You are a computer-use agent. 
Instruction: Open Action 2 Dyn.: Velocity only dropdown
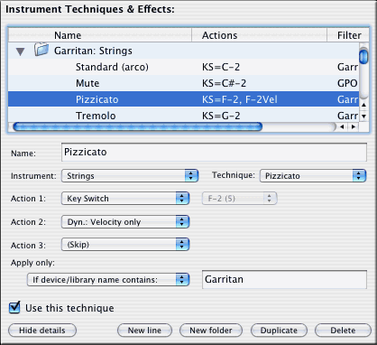[x=125, y=222]
